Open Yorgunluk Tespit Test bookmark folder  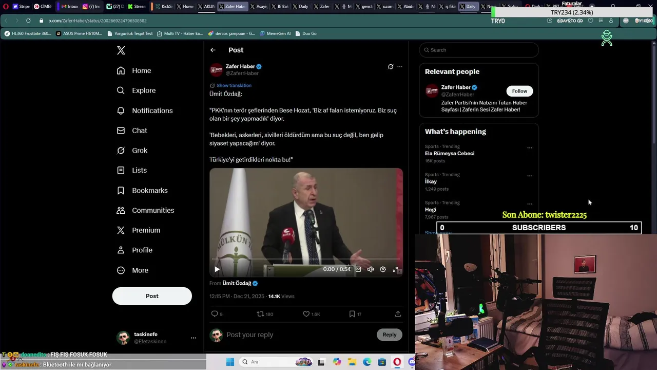pyautogui.click(x=130, y=33)
